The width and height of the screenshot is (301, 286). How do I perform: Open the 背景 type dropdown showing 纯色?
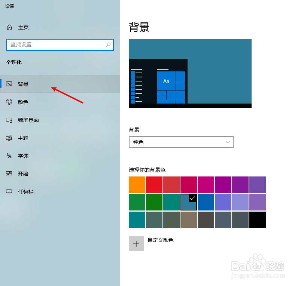[181, 142]
